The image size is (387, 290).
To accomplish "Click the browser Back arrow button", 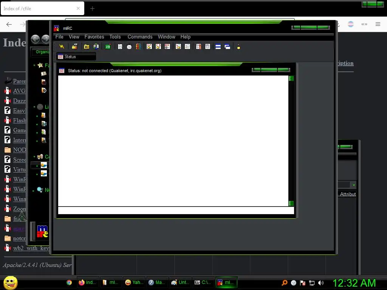I will click(9, 24).
